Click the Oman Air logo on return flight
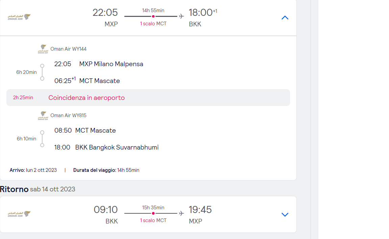Screen dimensions: 389x239 tap(19, 214)
